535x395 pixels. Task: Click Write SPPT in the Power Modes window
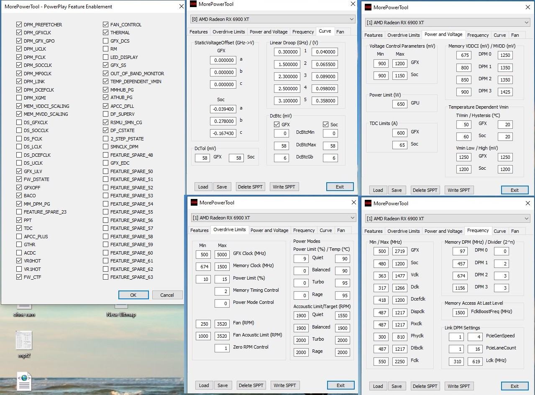(x=285, y=385)
